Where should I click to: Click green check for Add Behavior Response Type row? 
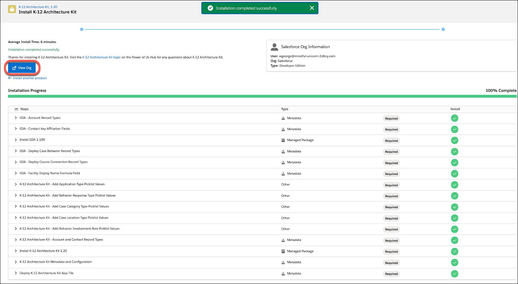(x=455, y=196)
